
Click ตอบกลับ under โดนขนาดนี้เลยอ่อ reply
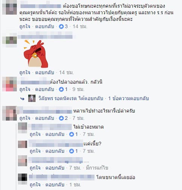(55, 185)
